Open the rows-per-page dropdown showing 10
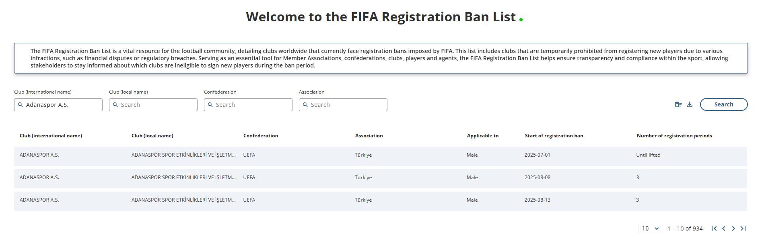This screenshot has height=251, width=762. [x=650, y=229]
